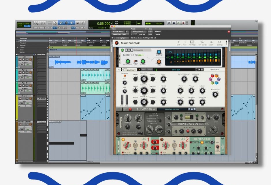The height and width of the screenshot is (185, 271).
Task: Open the Browser side tab
Action: pos(112,46)
